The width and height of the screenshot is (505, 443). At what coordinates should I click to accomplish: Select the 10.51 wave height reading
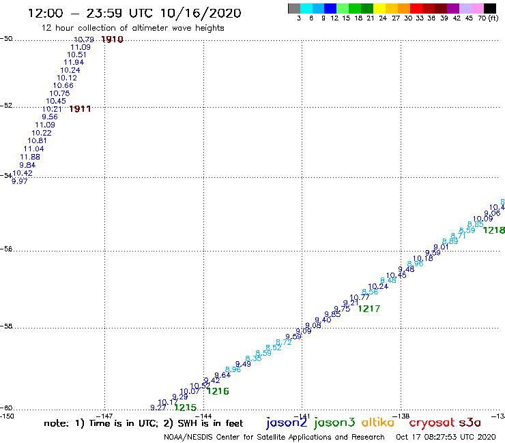click(x=76, y=55)
